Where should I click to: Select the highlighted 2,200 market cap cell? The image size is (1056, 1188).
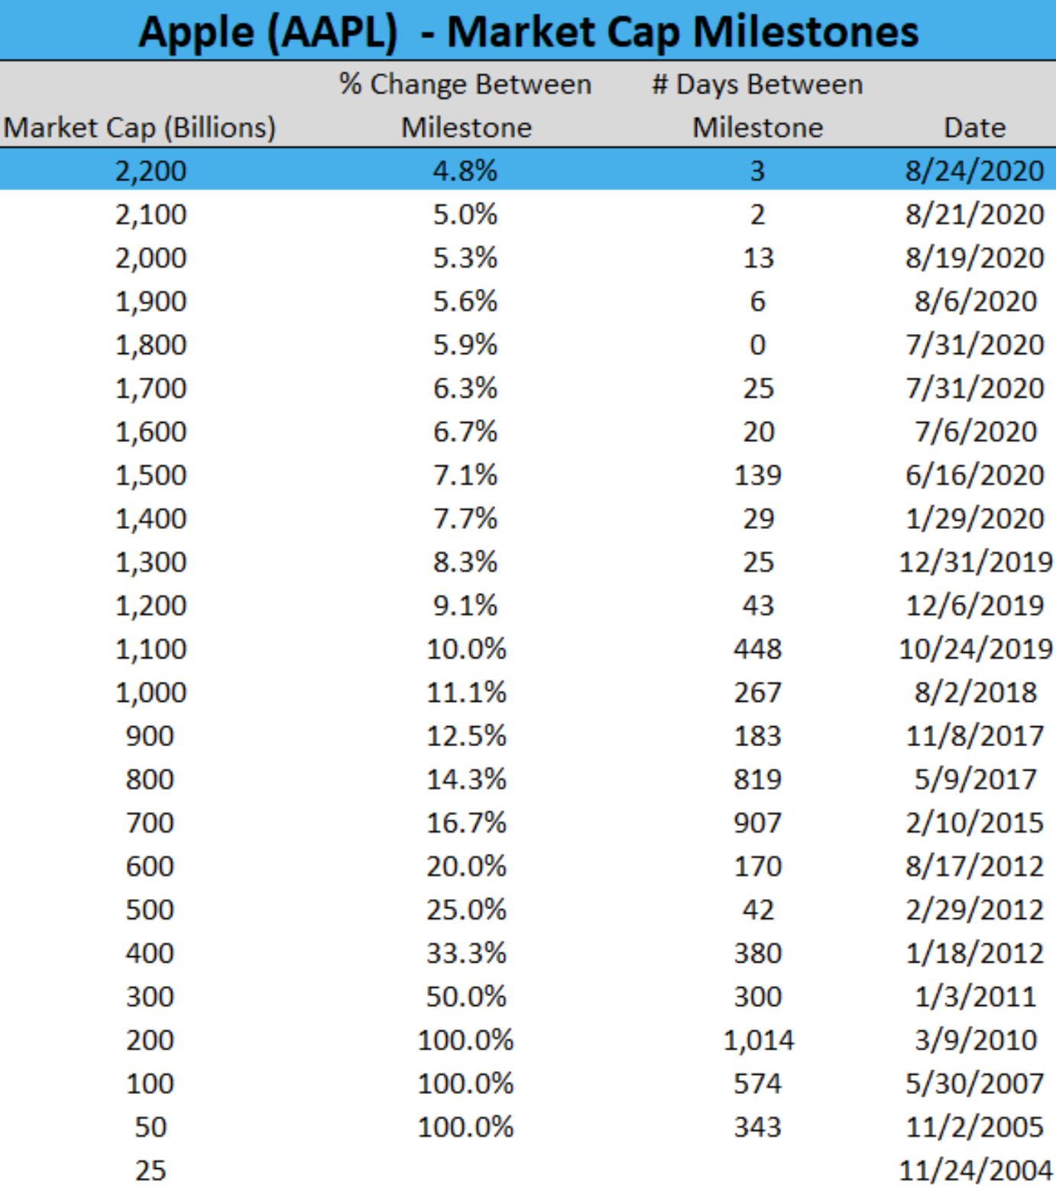coord(151,170)
